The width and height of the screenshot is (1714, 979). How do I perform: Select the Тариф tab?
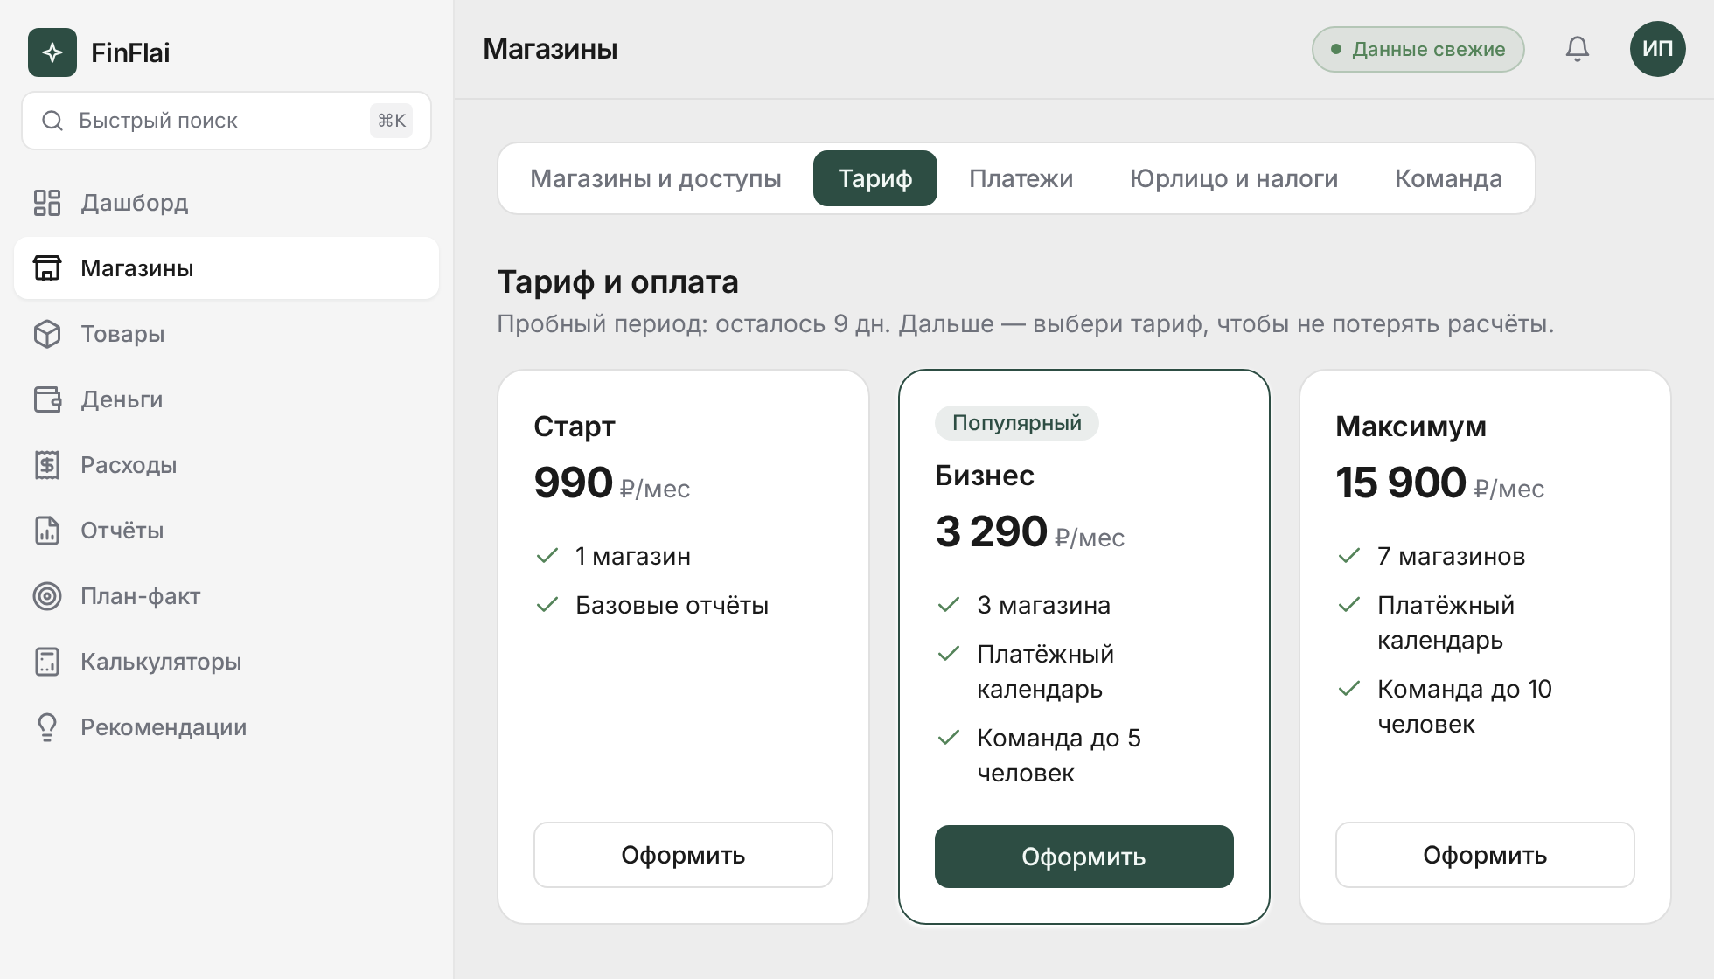tap(875, 178)
